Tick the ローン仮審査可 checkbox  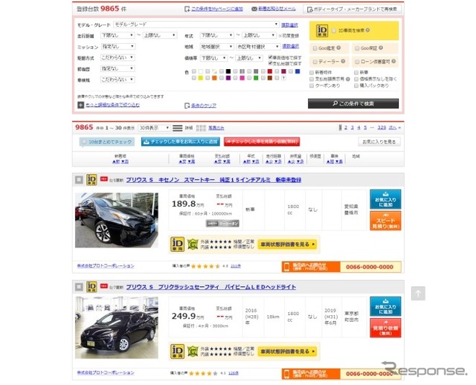357,62
